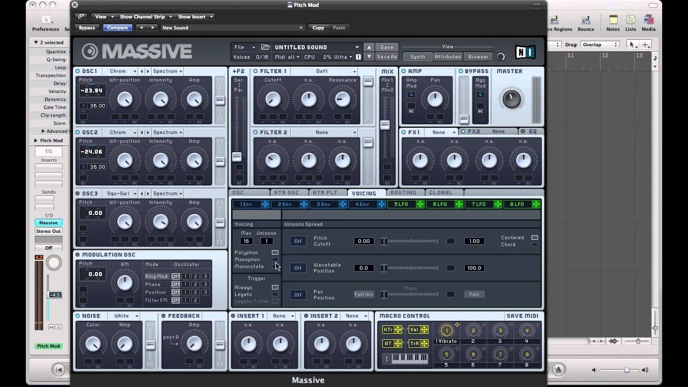Screen dimensions: 688x387
Task: Open the View menu in plugin header
Action: (x=103, y=17)
